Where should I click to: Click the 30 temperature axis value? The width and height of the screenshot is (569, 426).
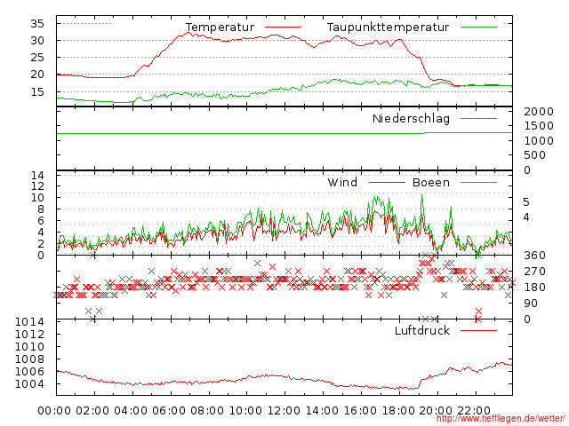[37, 41]
